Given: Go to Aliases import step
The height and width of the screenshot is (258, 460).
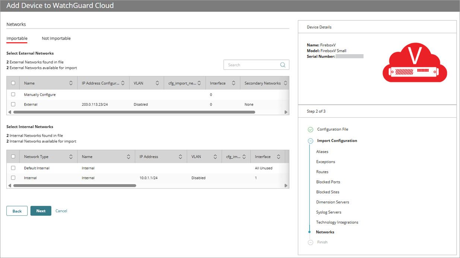Looking at the screenshot, I should [322, 152].
